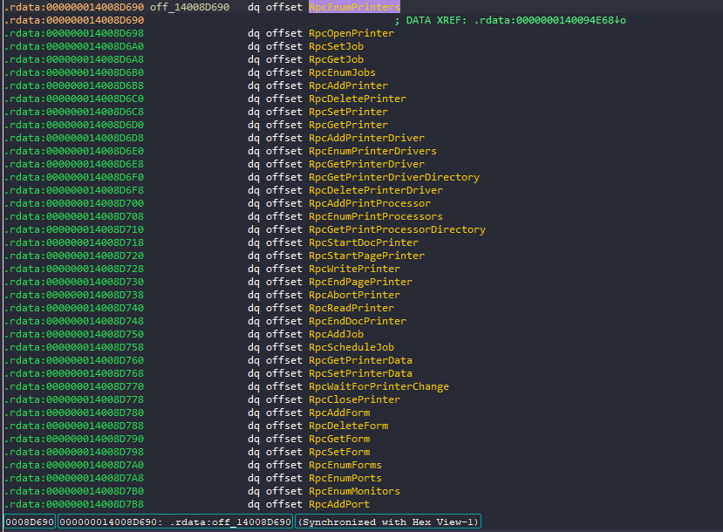Select the RpcSetJob function name

tap(336, 46)
